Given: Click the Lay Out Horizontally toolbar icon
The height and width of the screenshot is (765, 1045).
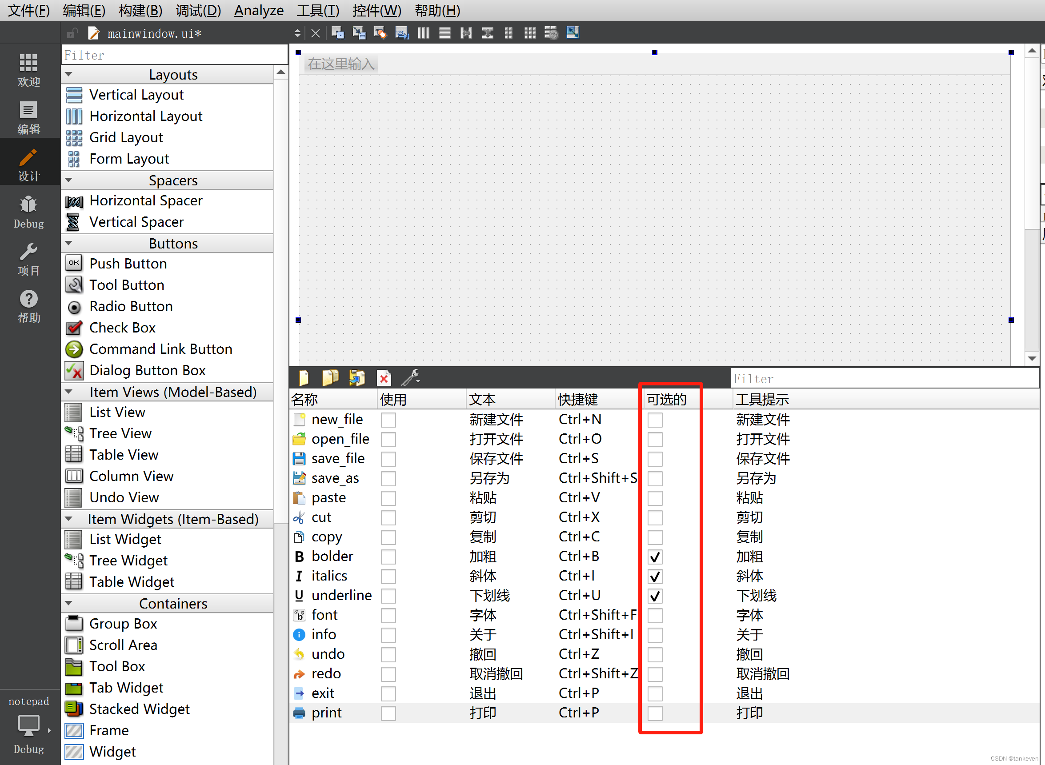Looking at the screenshot, I should pos(423,33).
